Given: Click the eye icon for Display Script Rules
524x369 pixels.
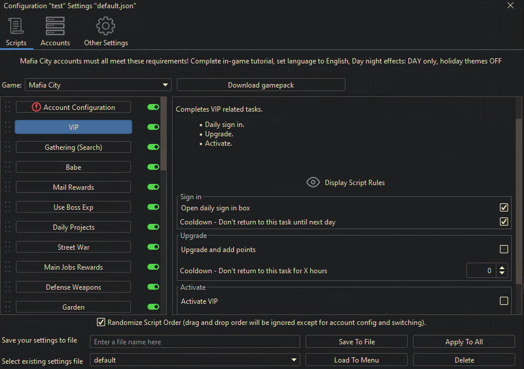Looking at the screenshot, I should 313,183.
